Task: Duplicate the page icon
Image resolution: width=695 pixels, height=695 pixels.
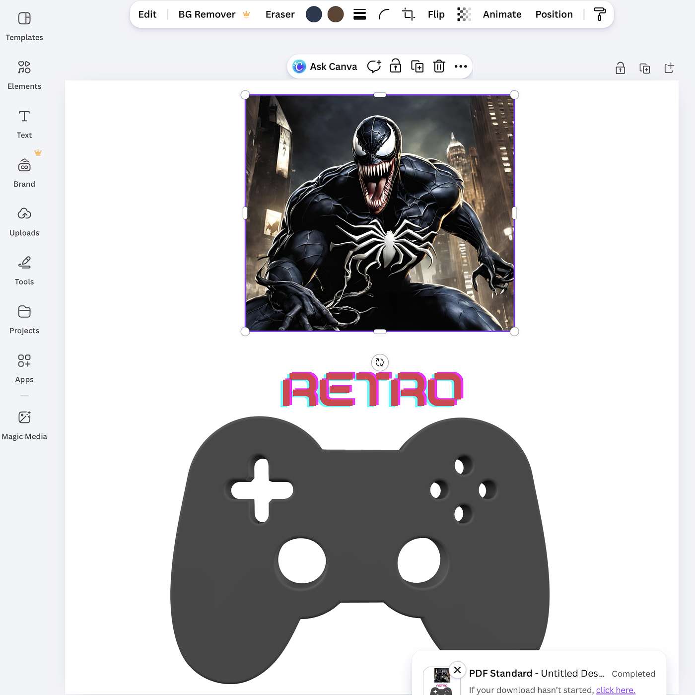Action: [645, 68]
